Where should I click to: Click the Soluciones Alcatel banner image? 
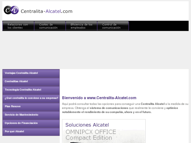104,131
